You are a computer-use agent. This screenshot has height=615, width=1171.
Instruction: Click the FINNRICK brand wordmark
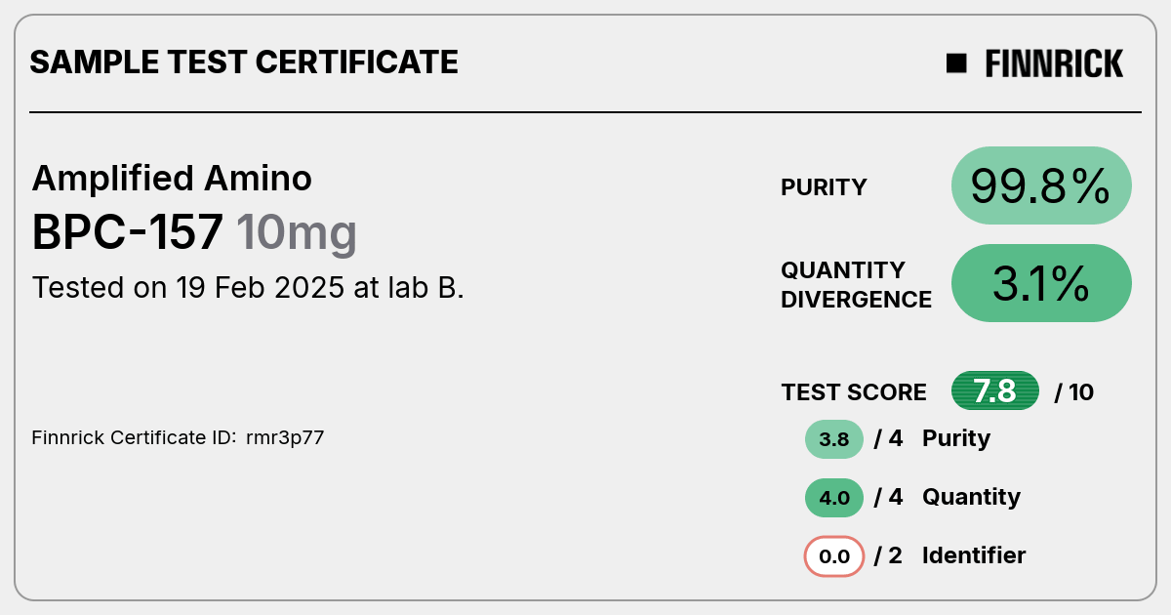tap(1054, 63)
